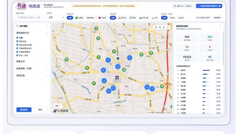Click the blue cluster marker labeled 6
This screenshot has width=238, height=134.
tap(104, 81)
